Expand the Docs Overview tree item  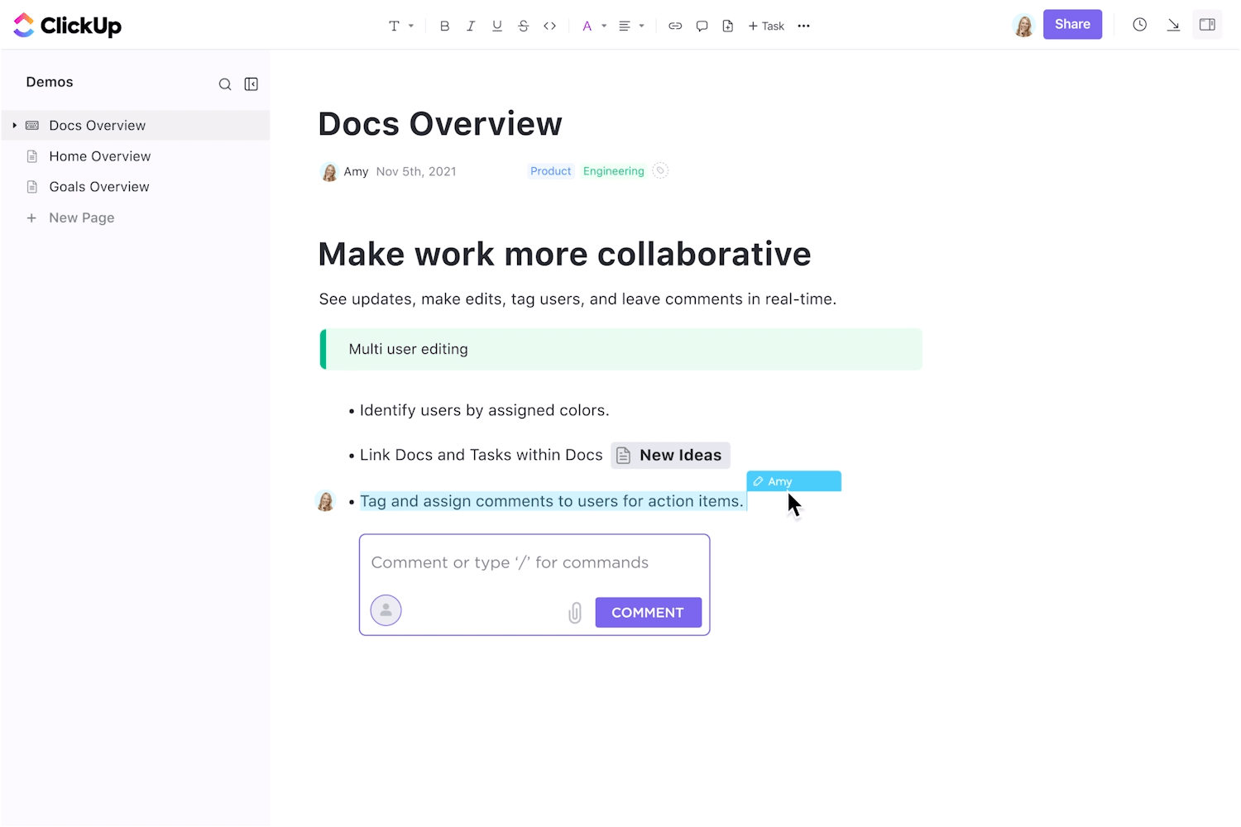15,125
